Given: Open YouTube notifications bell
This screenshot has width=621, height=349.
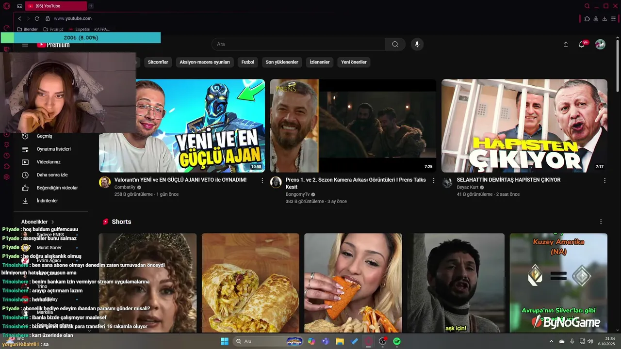Looking at the screenshot, I should 582,44.
